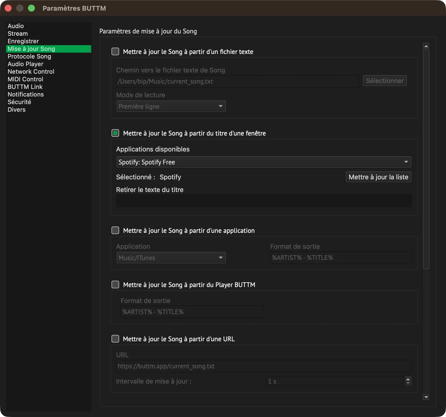Focus the Song text file path field
446x417 pixels.
coord(237,81)
